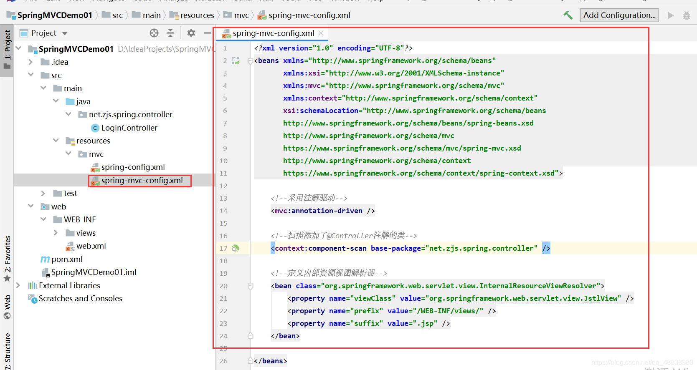Click the SpringMVCDemo01.iml file icon
Screen dimensions: 697x370
point(46,272)
